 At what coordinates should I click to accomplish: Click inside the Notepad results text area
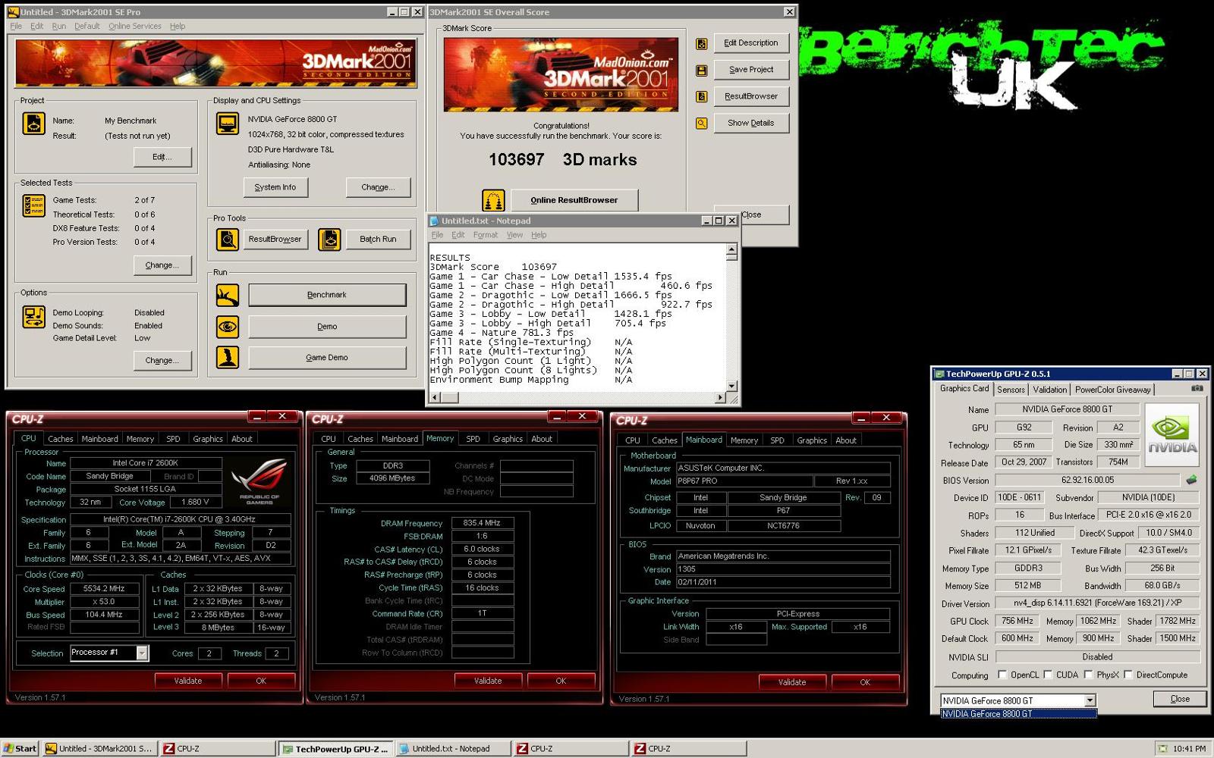pyautogui.click(x=577, y=318)
